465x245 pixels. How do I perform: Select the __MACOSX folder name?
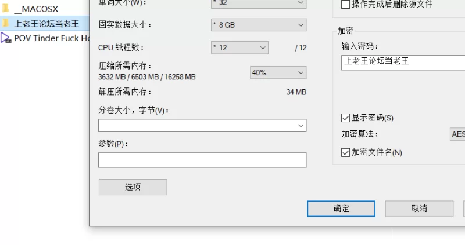36,9
